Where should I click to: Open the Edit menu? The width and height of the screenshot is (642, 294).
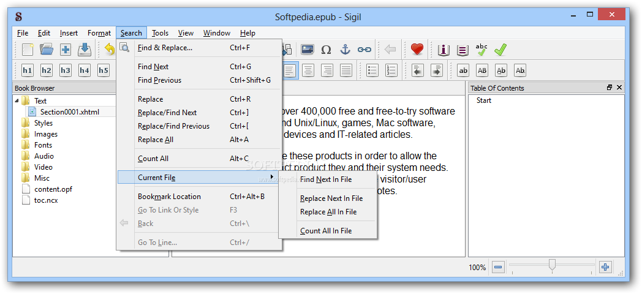click(44, 33)
